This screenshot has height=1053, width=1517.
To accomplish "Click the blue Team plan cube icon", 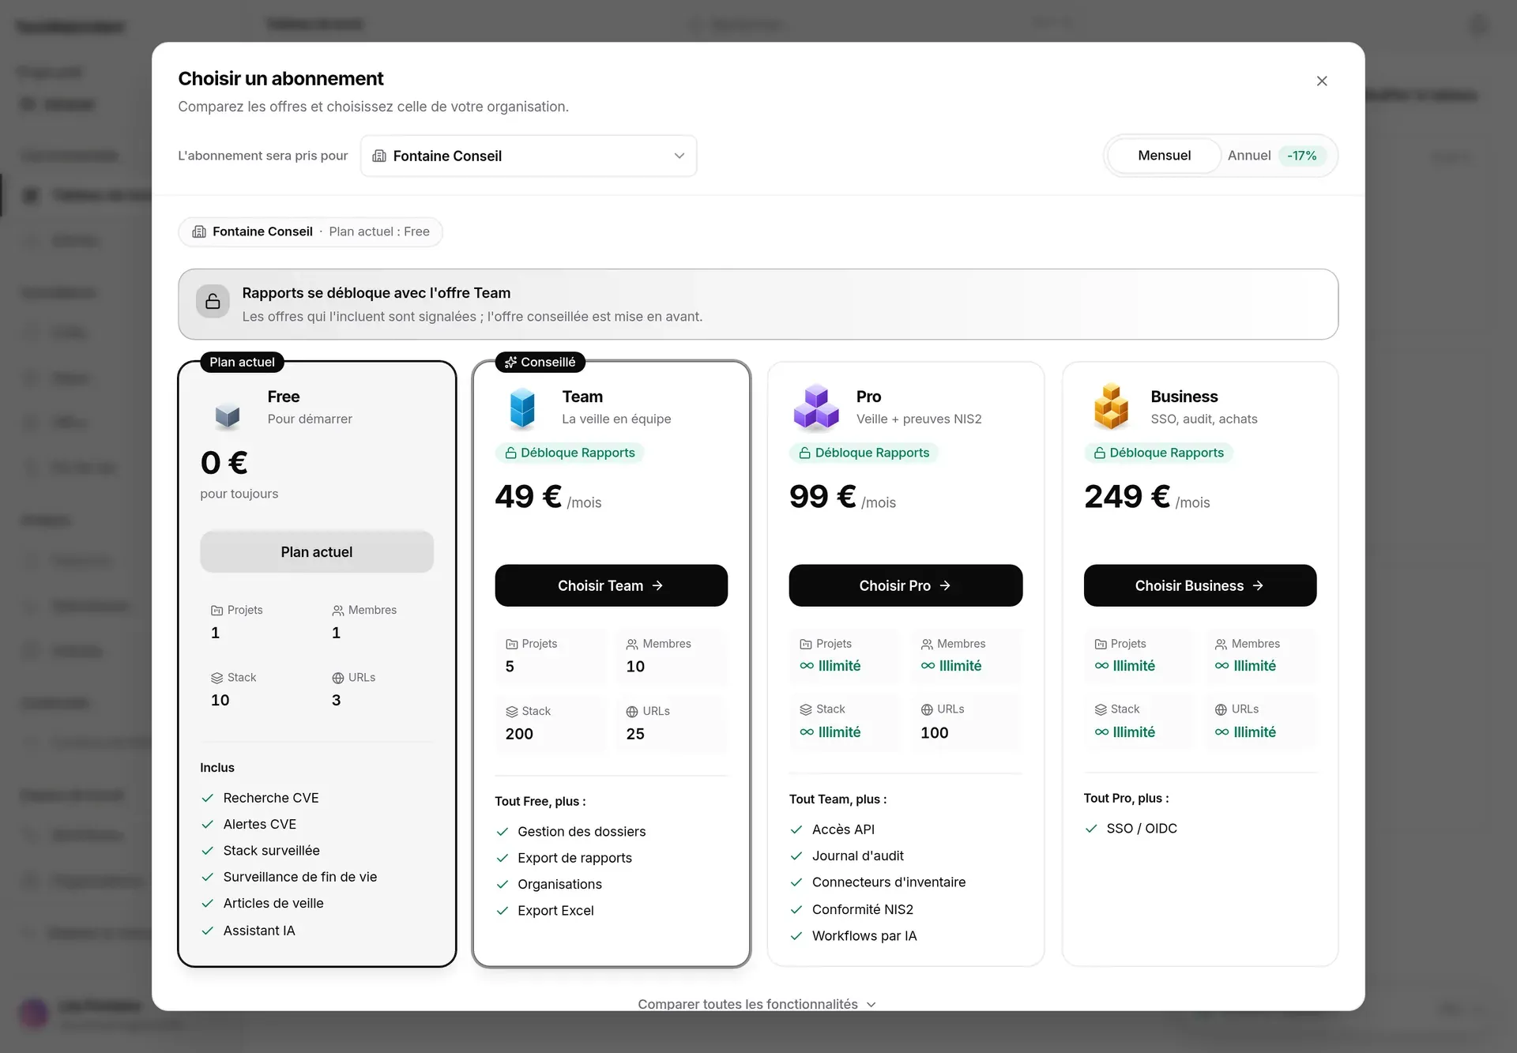I will (522, 408).
